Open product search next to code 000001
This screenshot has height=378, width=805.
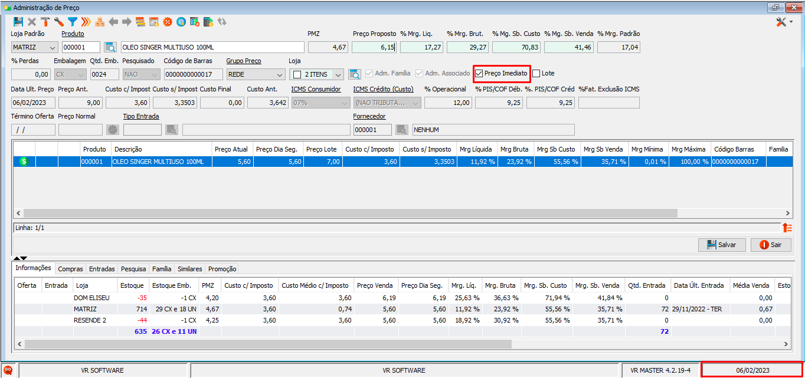pyautogui.click(x=110, y=48)
